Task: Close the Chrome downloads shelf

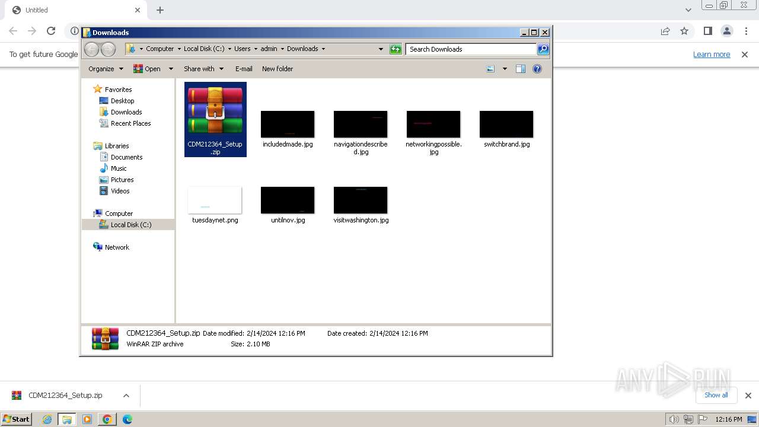Action: (748, 396)
